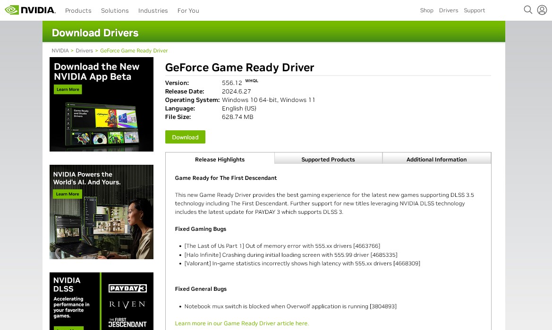This screenshot has width=552, height=330.
Task: Click the GeForce Game Ready Driver page title
Action: [x=239, y=67]
